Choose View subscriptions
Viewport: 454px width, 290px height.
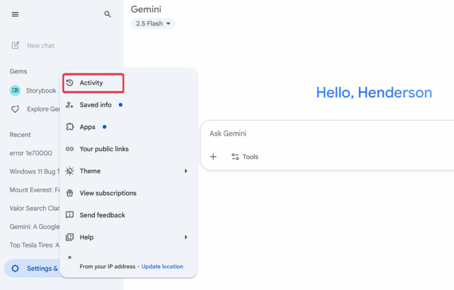(128, 193)
